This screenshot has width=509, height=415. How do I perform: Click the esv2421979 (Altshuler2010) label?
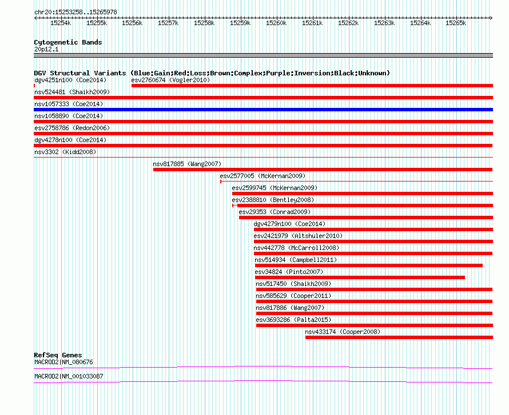click(x=298, y=236)
